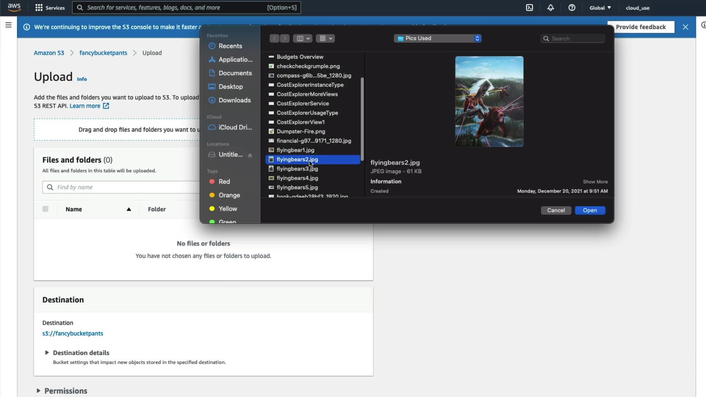Navigate to fancybucketpants breadcrumb link

point(103,53)
